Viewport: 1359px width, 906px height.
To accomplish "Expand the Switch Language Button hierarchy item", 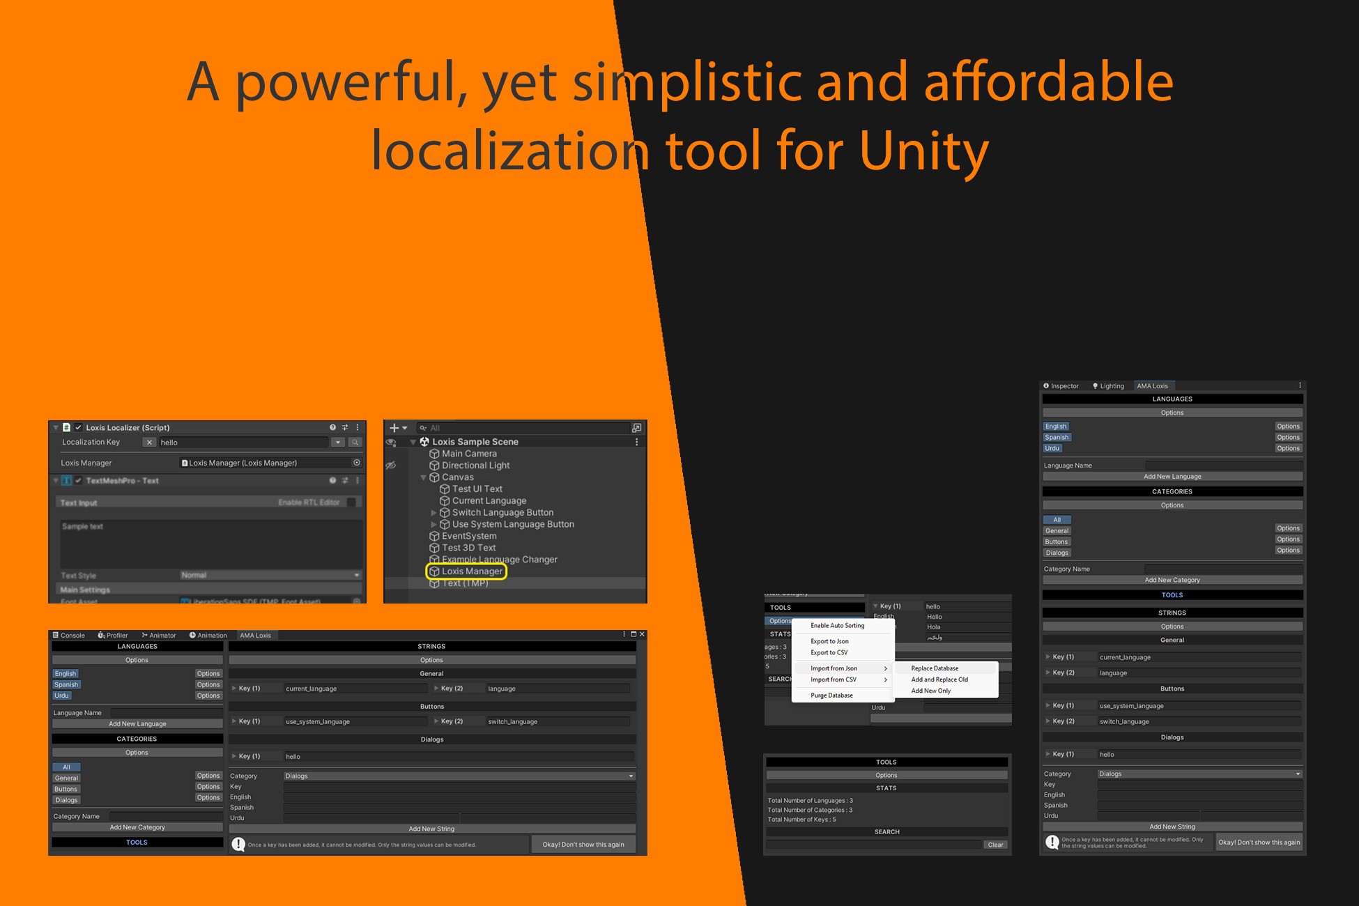I will tap(434, 512).
